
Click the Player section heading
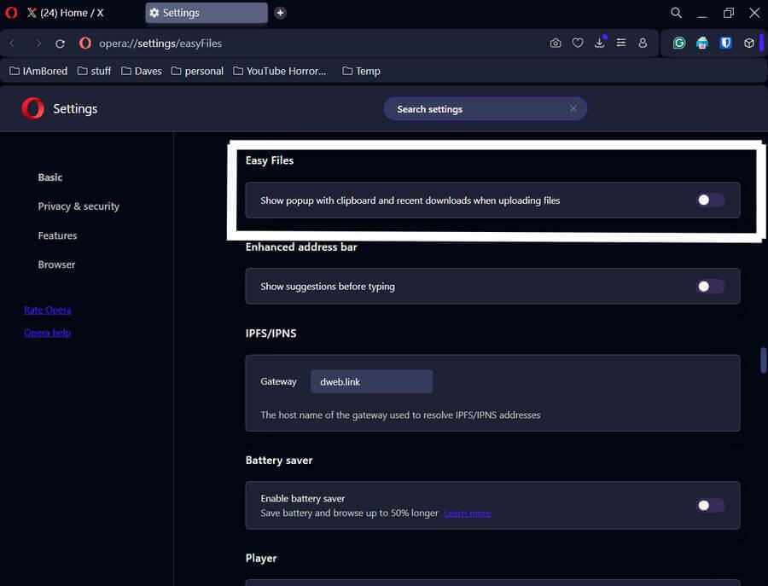pos(261,558)
